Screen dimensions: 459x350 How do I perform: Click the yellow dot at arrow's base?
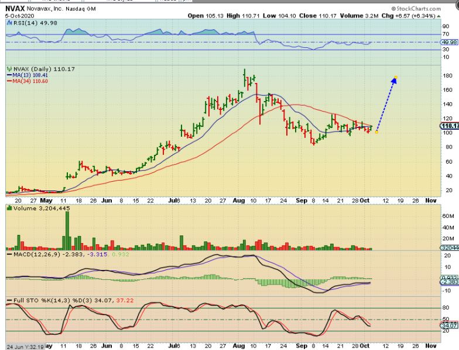click(x=376, y=131)
